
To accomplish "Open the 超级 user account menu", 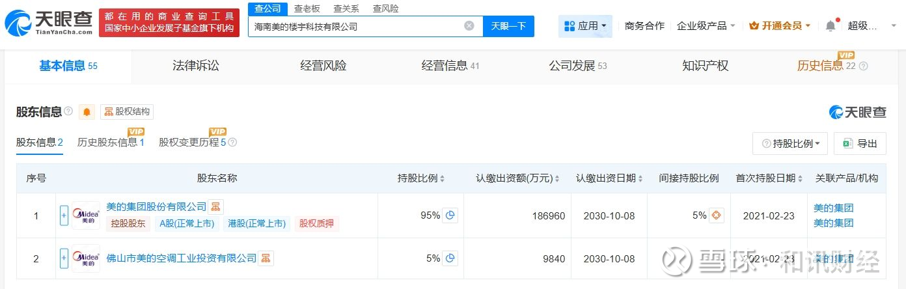I will click(x=871, y=26).
